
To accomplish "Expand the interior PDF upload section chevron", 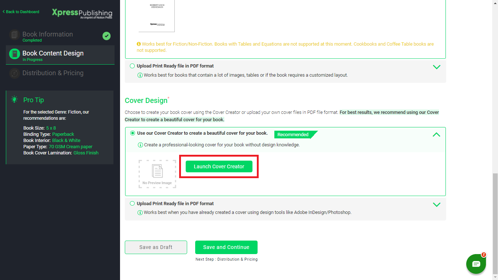I will click(436, 67).
